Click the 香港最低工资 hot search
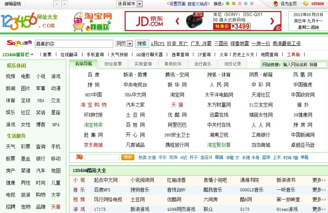The width and height of the screenshot is (328, 213). (287, 43)
